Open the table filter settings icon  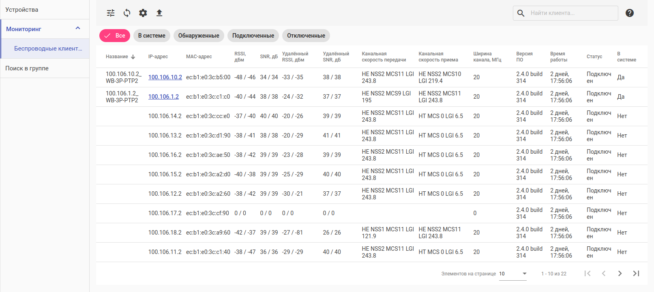point(111,13)
